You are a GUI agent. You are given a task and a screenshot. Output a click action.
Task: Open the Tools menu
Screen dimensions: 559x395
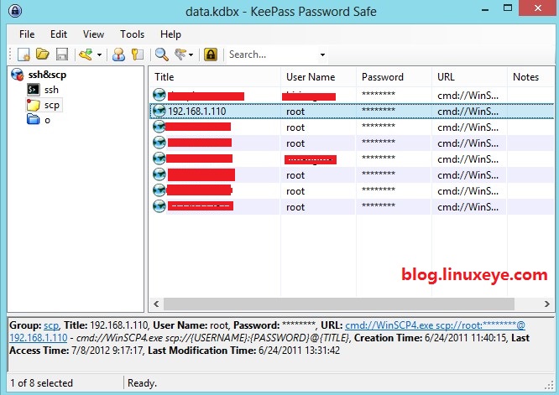pos(132,34)
